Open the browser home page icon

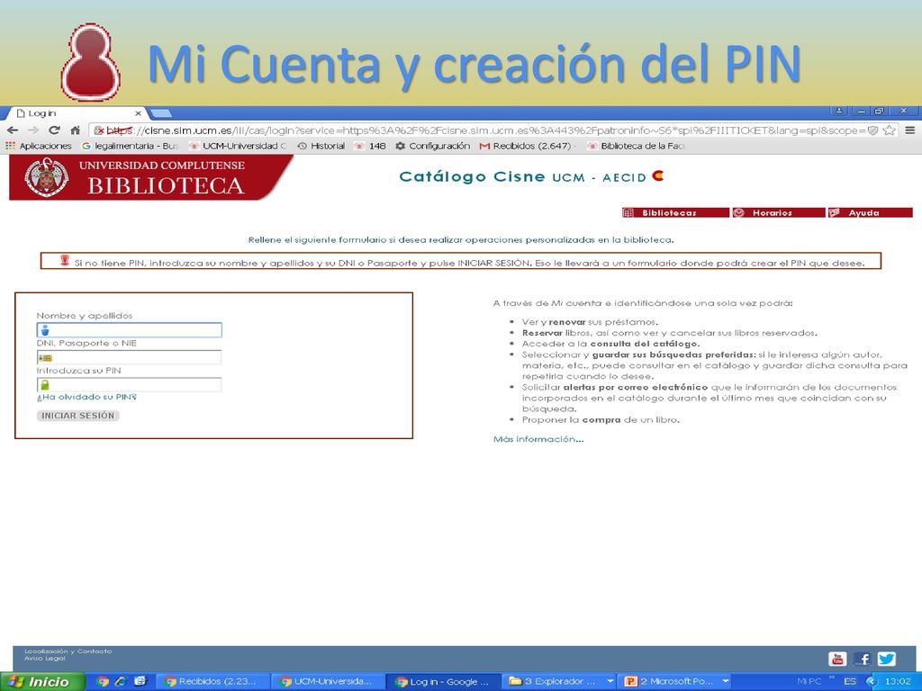click(x=75, y=130)
